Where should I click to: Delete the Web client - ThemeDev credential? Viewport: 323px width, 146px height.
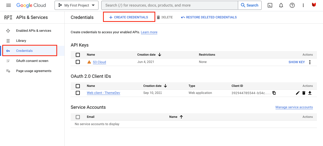point(304,93)
